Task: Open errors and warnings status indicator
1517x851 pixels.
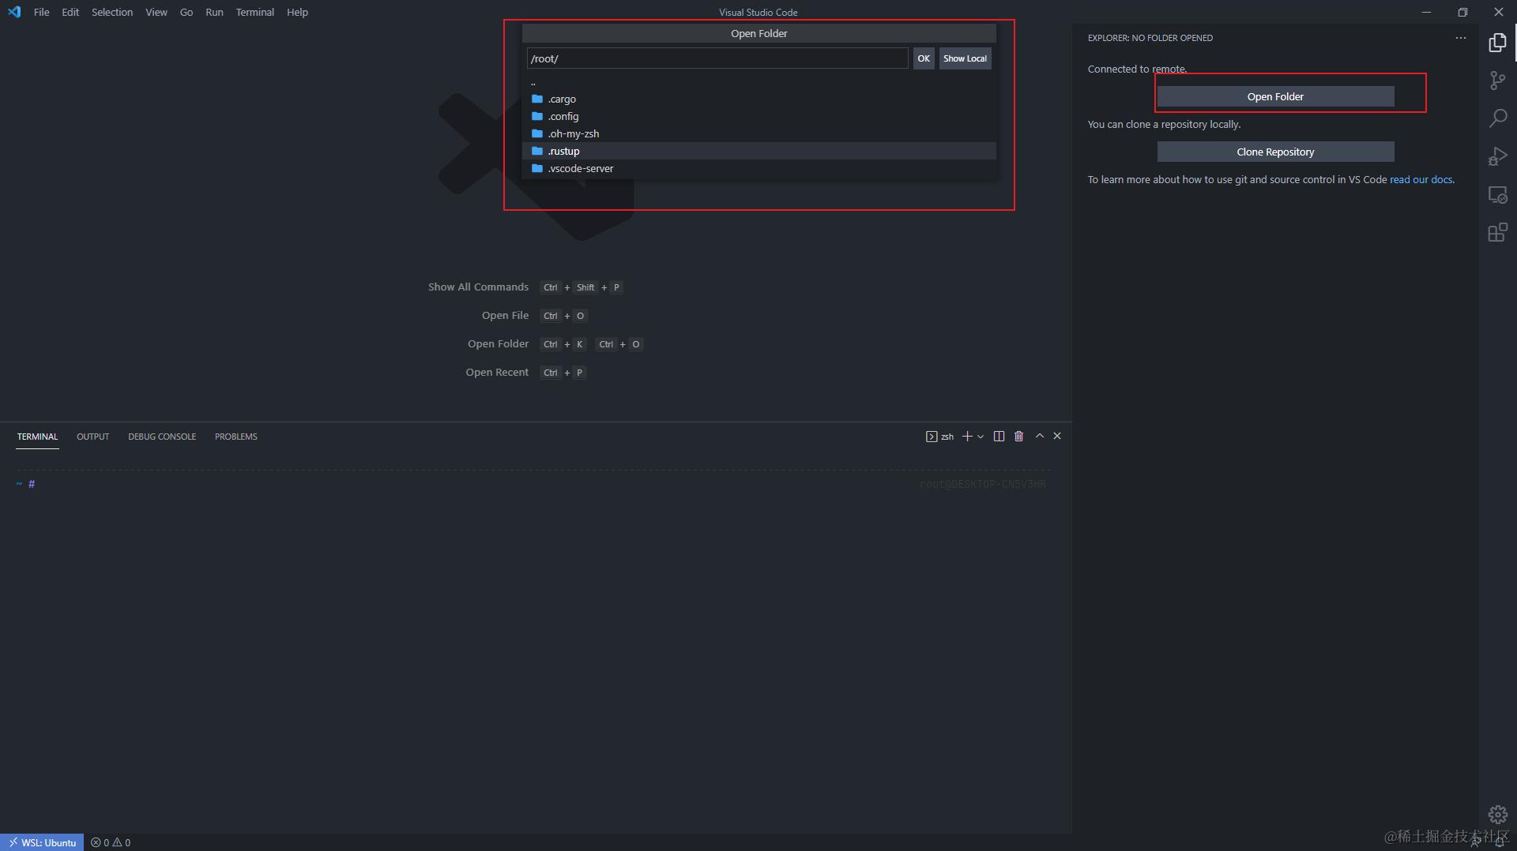Action: 111,842
